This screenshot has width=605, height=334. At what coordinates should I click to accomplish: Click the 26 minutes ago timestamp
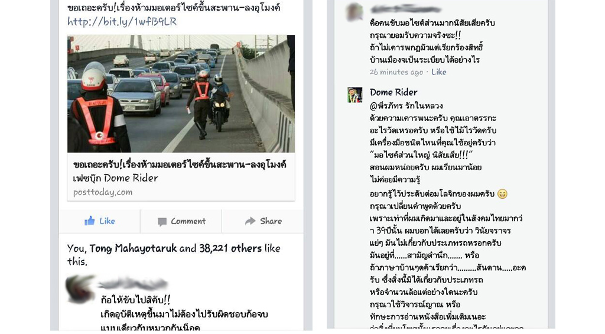(396, 72)
